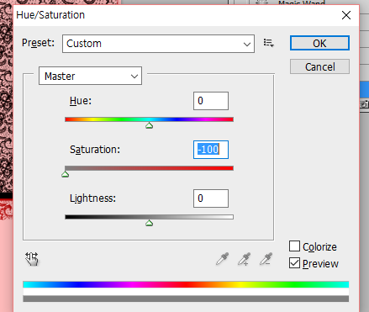Click the rainbow color bar at bottom

click(x=186, y=284)
